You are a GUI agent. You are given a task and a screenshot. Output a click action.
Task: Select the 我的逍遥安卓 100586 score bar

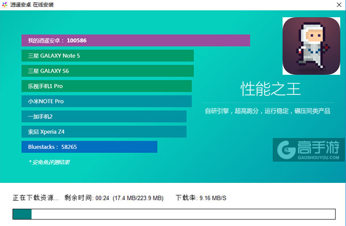click(136, 40)
